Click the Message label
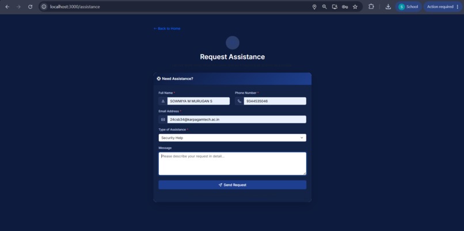Screen dimensions: 464x231 click(165, 148)
